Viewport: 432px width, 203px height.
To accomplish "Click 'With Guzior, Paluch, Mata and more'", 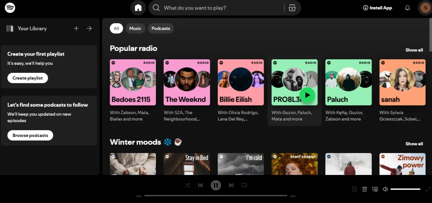I will (x=292, y=116).
